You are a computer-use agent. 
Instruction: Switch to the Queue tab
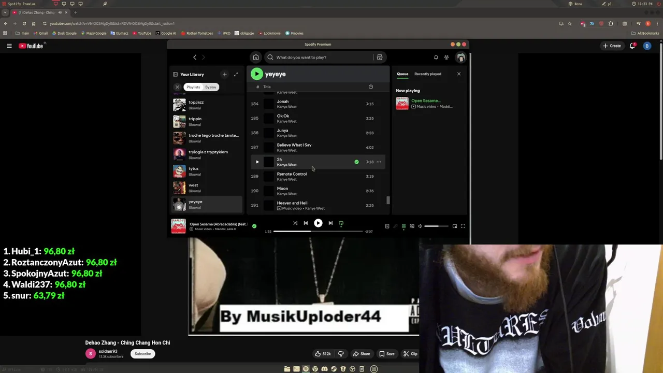pyautogui.click(x=402, y=74)
